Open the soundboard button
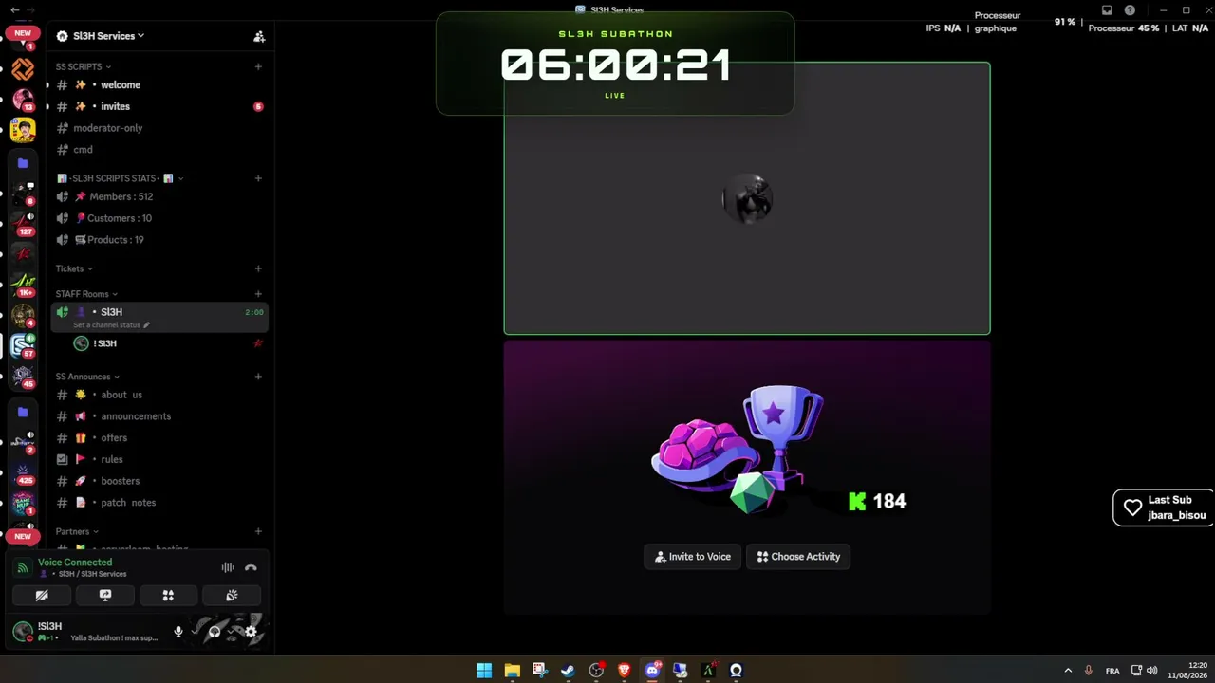Viewport: 1215px width, 683px height. coord(232,596)
